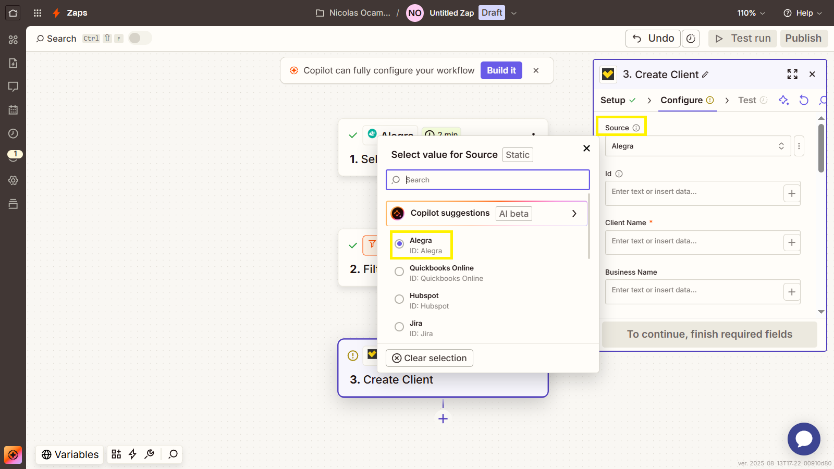The image size is (834, 469).
Task: Click Build it in Copilot banner
Action: [501, 70]
